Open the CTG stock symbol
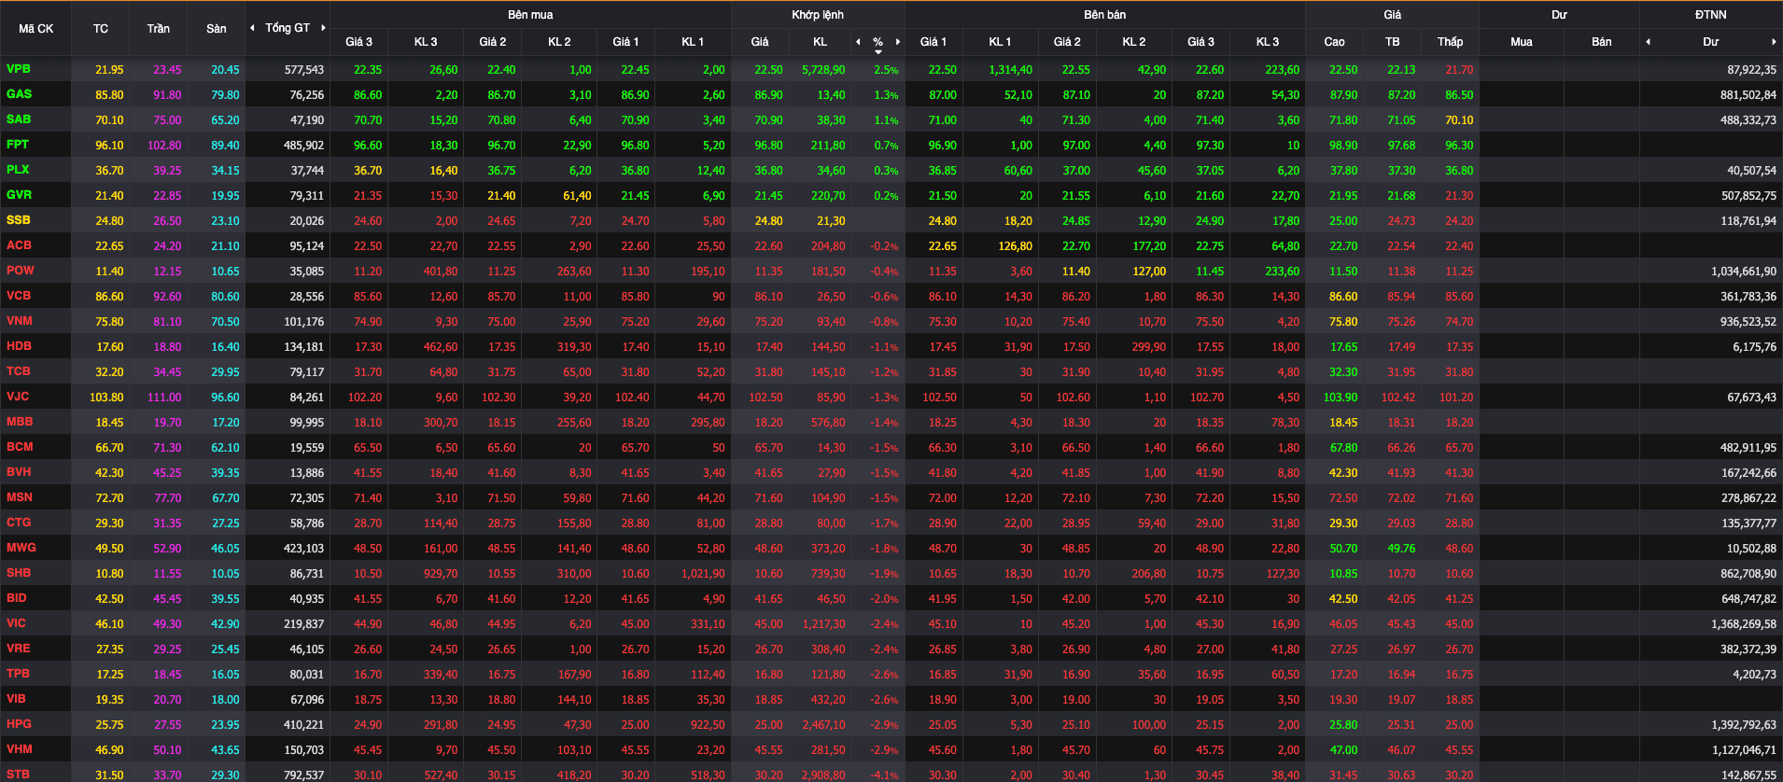Viewport: 1783px width, 782px height. 19,523
